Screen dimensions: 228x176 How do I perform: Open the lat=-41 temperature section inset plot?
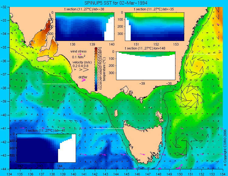click(47, 148)
